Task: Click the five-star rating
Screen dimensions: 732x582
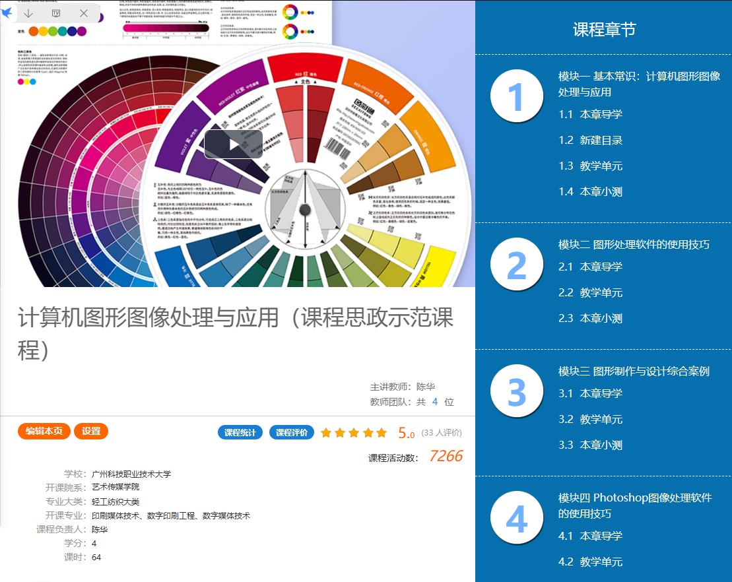Action: tap(354, 433)
